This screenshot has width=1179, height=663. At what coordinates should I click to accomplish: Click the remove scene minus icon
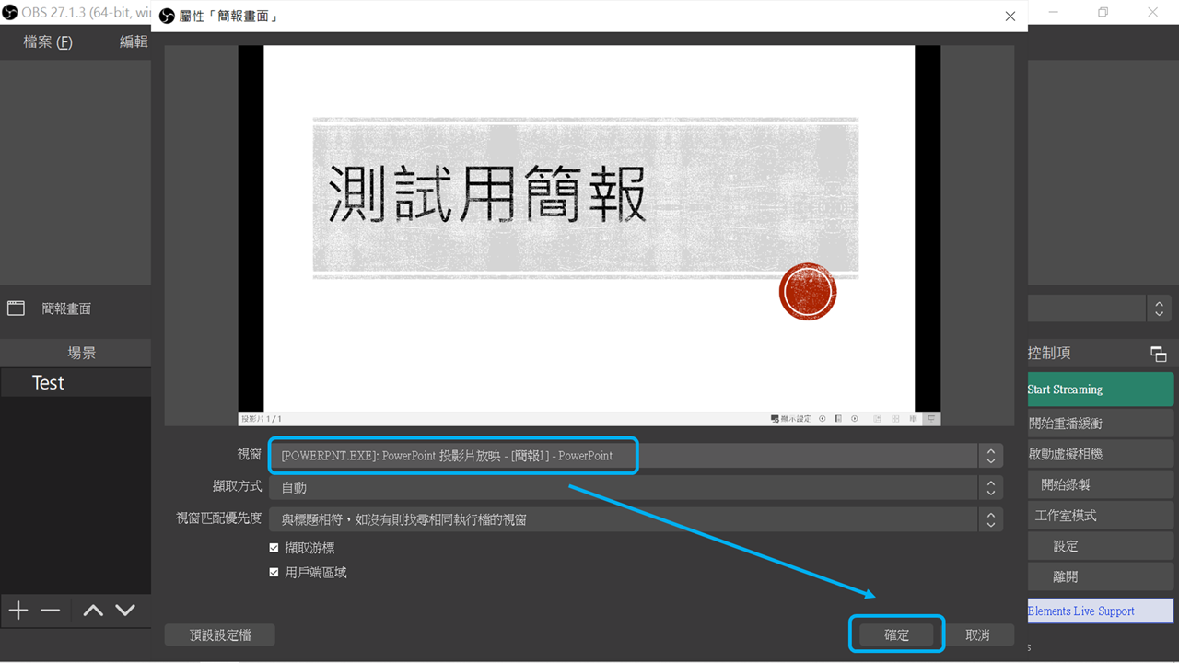tap(51, 611)
